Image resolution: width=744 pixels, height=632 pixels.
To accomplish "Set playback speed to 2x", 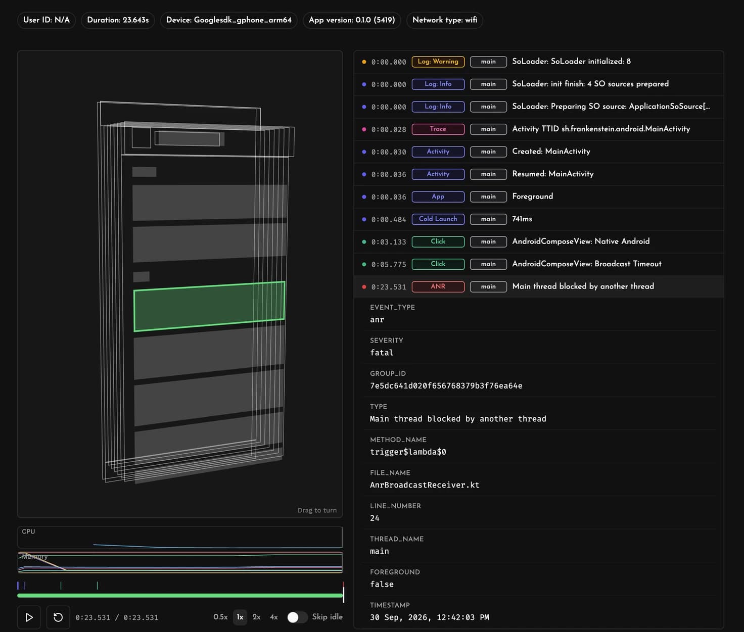I will (257, 617).
